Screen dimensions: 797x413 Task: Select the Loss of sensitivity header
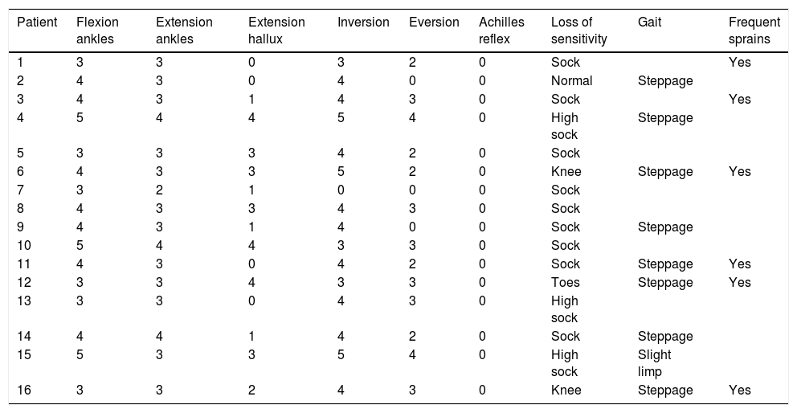578,31
